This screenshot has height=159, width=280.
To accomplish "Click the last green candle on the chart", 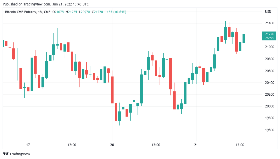I will tap(244, 38).
